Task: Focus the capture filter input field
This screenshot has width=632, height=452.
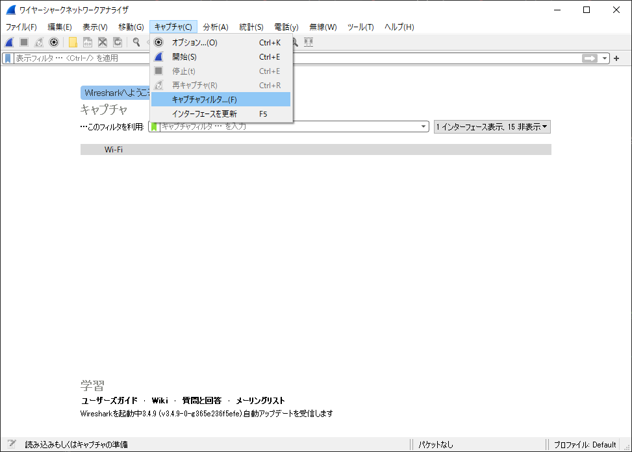Action: (x=290, y=126)
